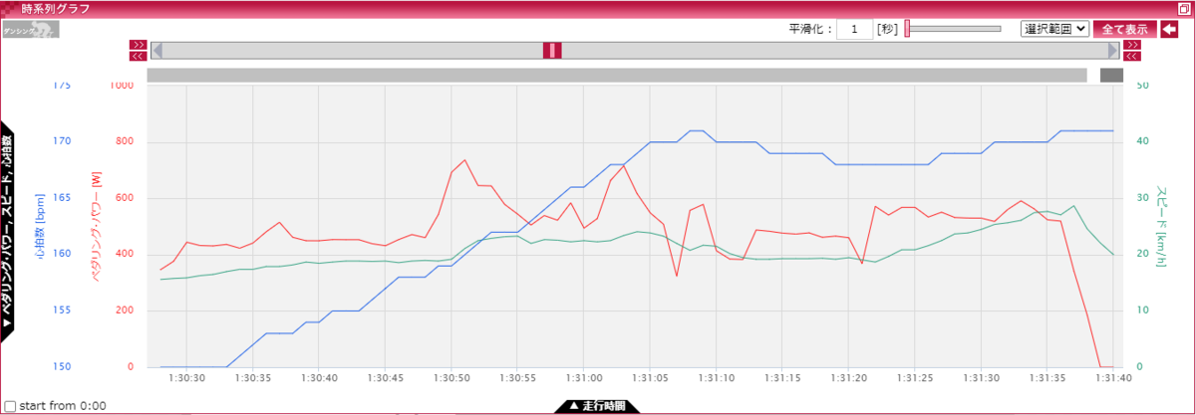Click the smoothing seconds input field
1196x415 pixels.
click(855, 29)
